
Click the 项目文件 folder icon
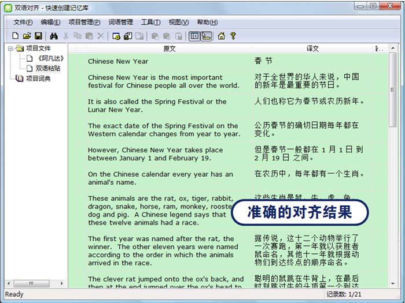[x=19, y=48]
